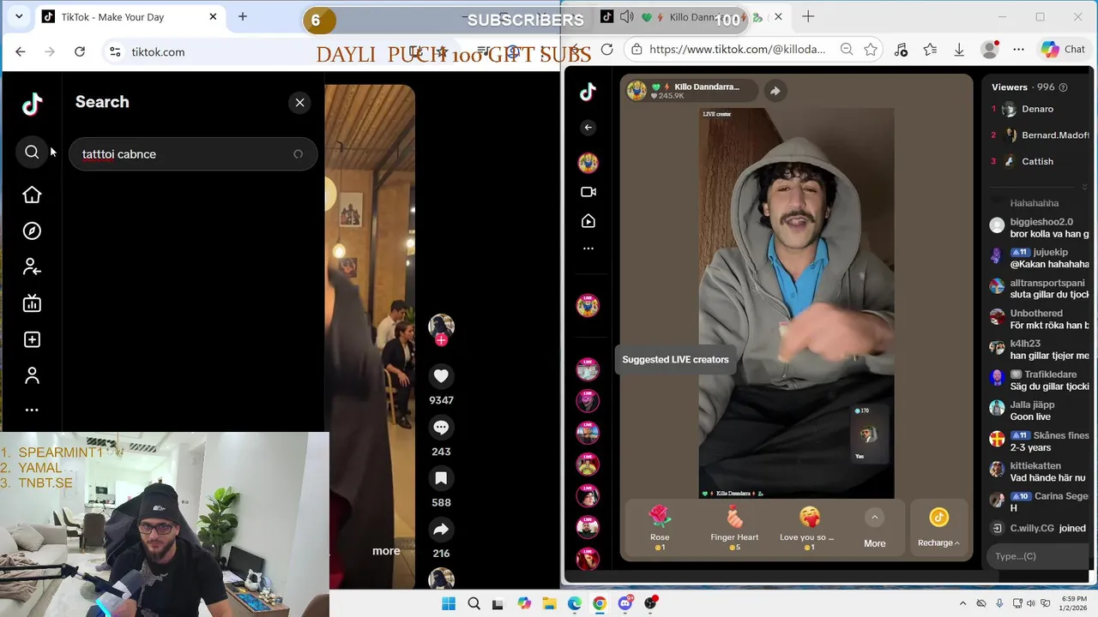Open Edge media control music icon

click(x=901, y=50)
